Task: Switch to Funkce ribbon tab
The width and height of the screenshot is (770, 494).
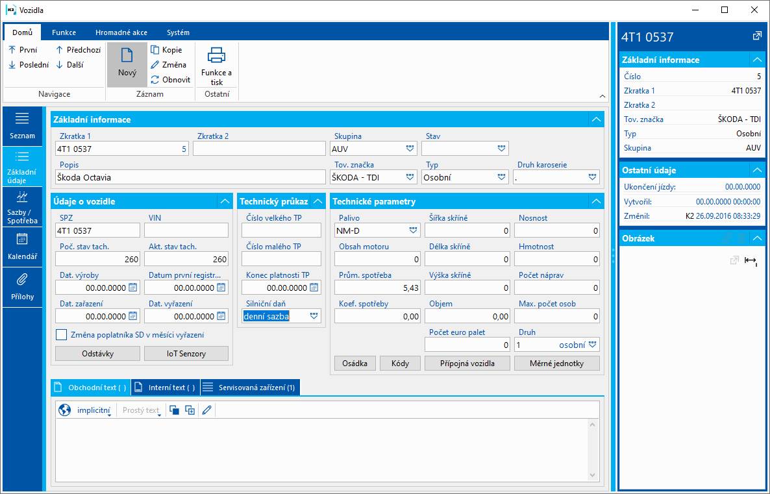Action: (x=64, y=32)
